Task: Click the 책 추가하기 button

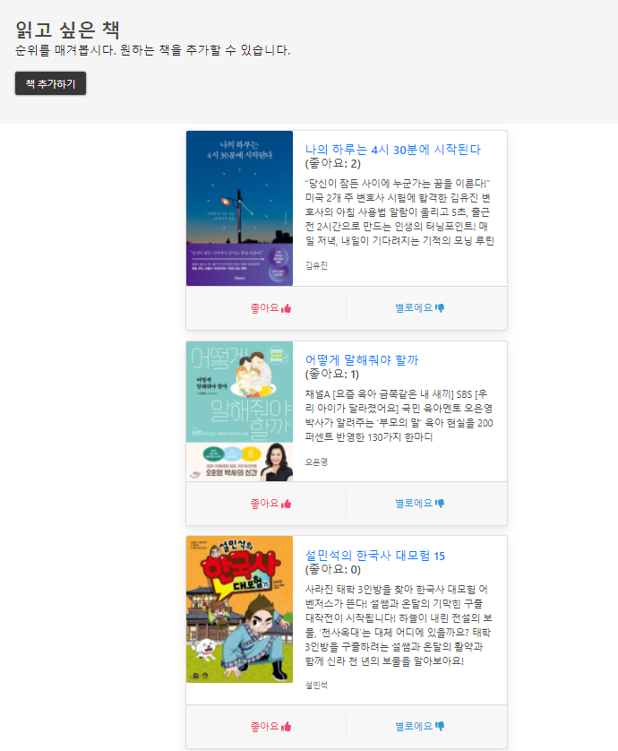Action: pos(50,83)
